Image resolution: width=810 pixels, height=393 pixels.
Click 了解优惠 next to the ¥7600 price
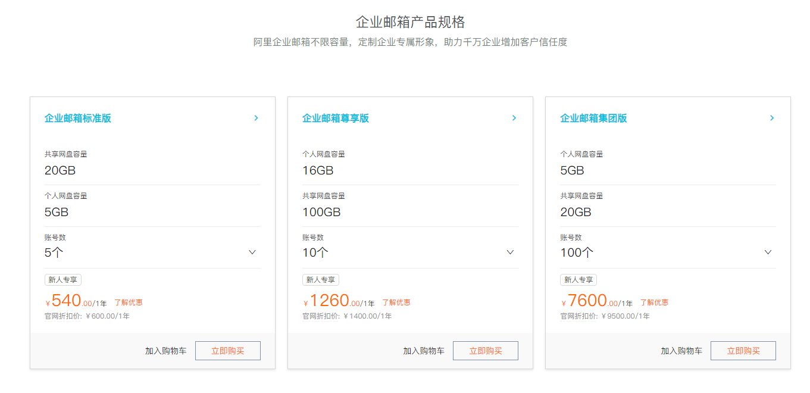[654, 302]
